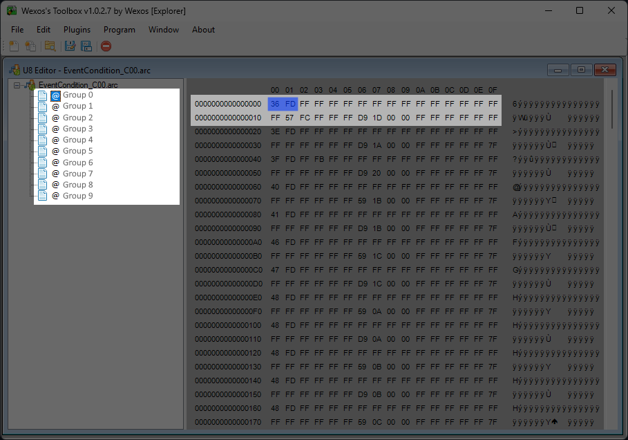628x440 pixels.
Task: Click the U8 Editor window title icon
Action: click(x=14, y=70)
